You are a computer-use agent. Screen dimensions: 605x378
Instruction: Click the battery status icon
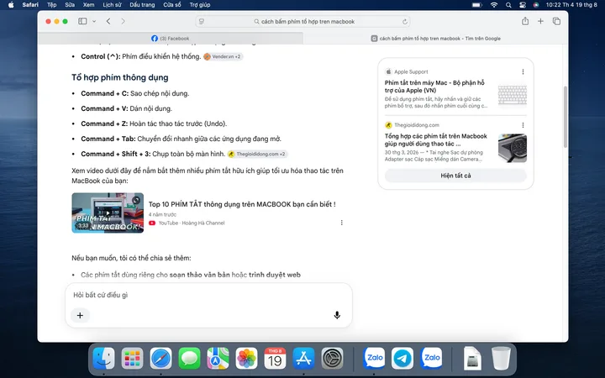[x=477, y=5]
